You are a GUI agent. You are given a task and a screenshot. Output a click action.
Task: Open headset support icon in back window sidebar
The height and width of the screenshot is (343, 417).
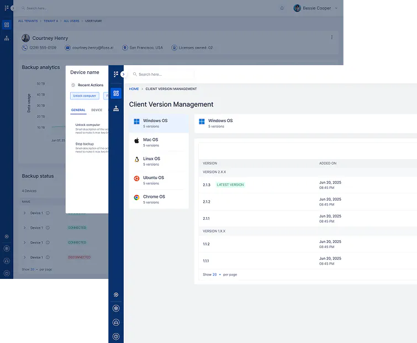pyautogui.click(x=7, y=261)
